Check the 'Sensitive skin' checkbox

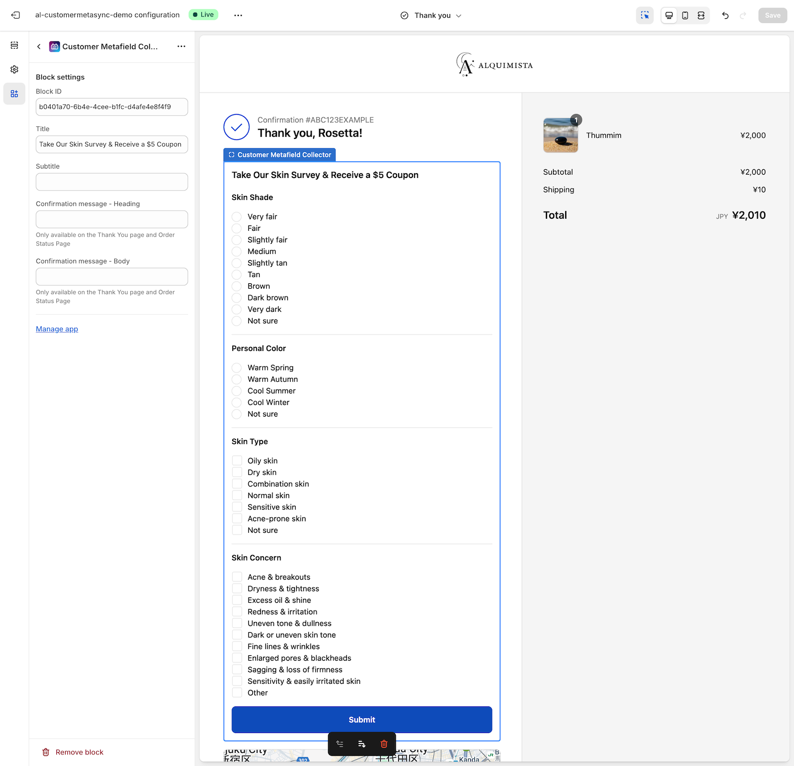pos(237,507)
